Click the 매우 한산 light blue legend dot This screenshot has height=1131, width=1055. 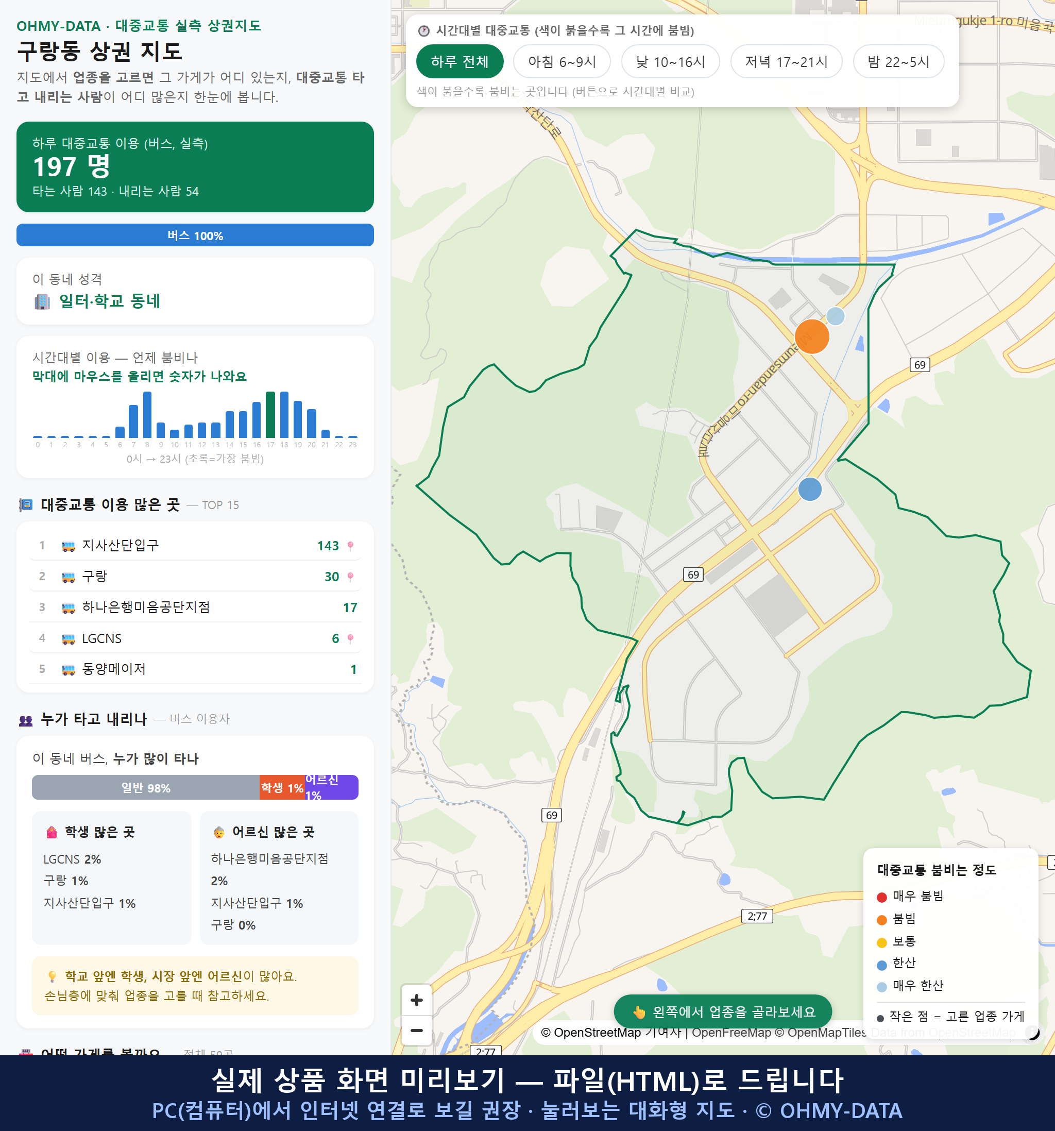coord(881,987)
